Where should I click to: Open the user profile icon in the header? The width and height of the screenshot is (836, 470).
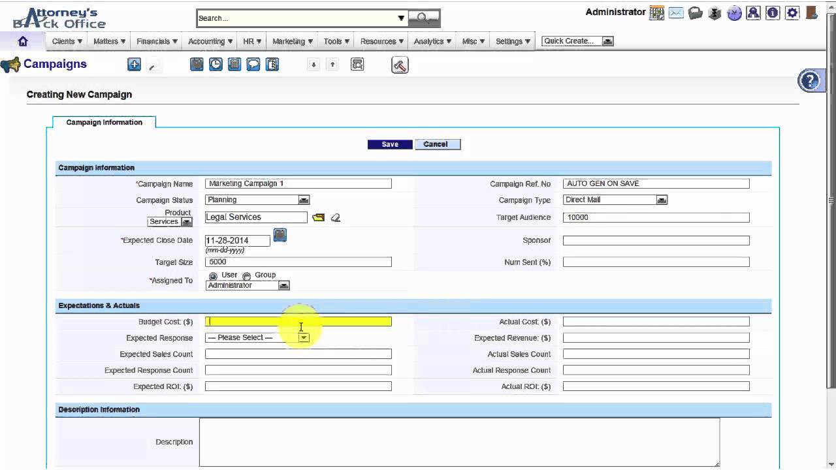point(754,12)
